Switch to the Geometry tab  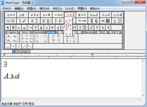tap(89, 32)
